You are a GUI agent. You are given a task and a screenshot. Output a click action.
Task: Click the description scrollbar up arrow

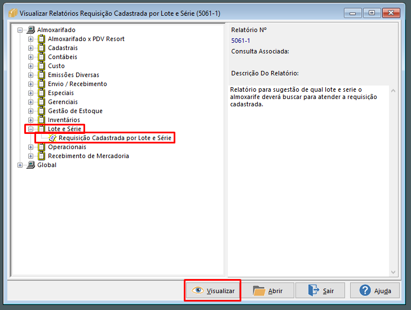[393, 91]
